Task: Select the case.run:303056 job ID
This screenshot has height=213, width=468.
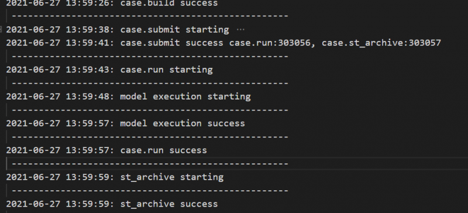Action: (x=270, y=43)
